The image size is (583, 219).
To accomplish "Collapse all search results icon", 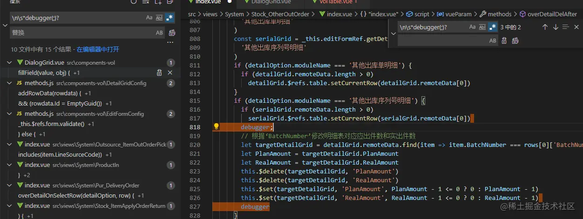I will tap(170, 2).
